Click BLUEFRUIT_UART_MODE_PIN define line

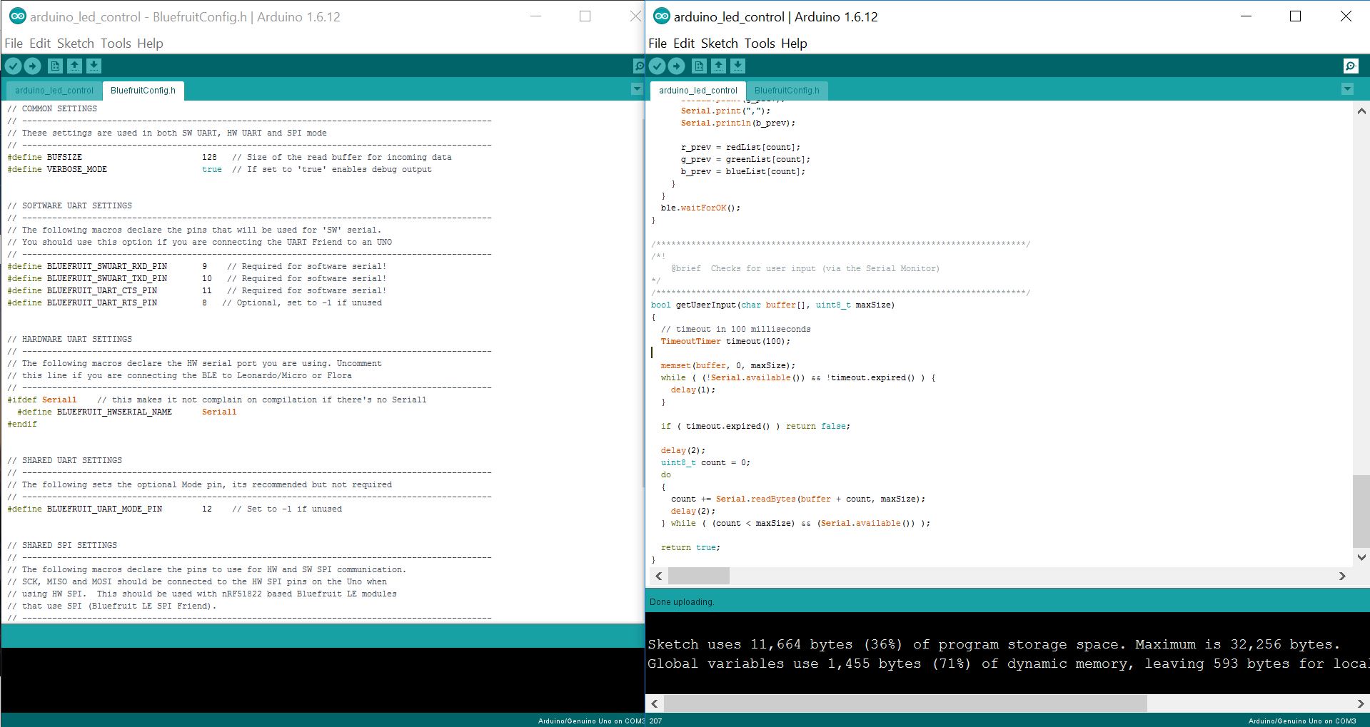tap(175, 509)
